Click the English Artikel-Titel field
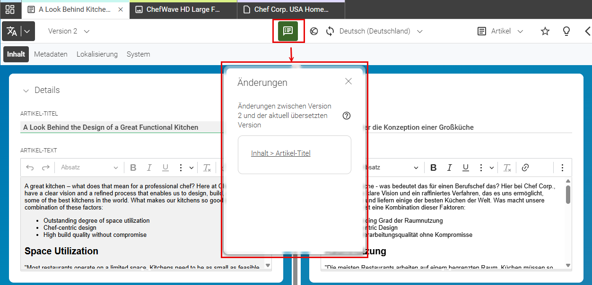The width and height of the screenshot is (592, 285). [122, 127]
